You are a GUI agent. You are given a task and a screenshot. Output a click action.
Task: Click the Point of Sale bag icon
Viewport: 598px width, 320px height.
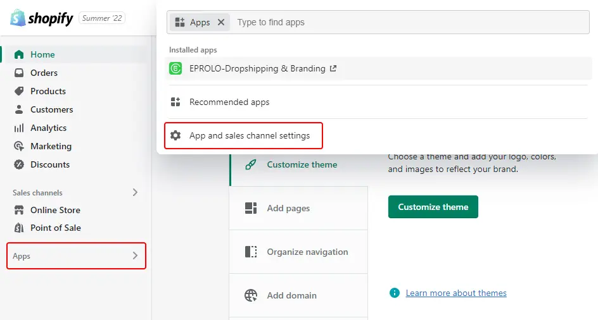19,228
